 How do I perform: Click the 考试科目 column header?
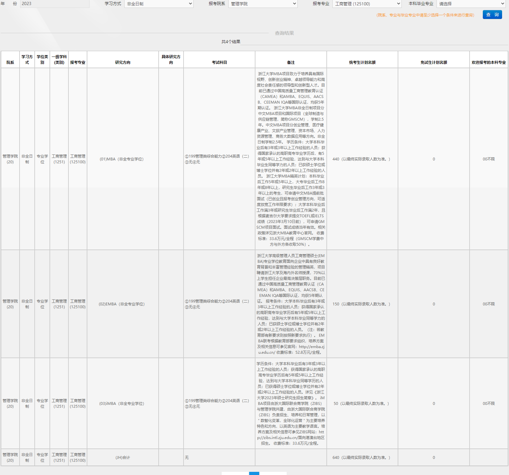[x=219, y=63]
